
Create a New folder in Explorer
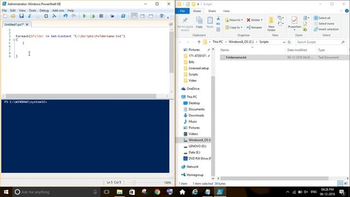point(271,24)
